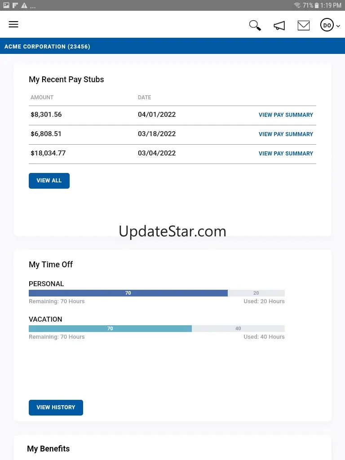View pay summary for 03/18/2022

pos(286,134)
